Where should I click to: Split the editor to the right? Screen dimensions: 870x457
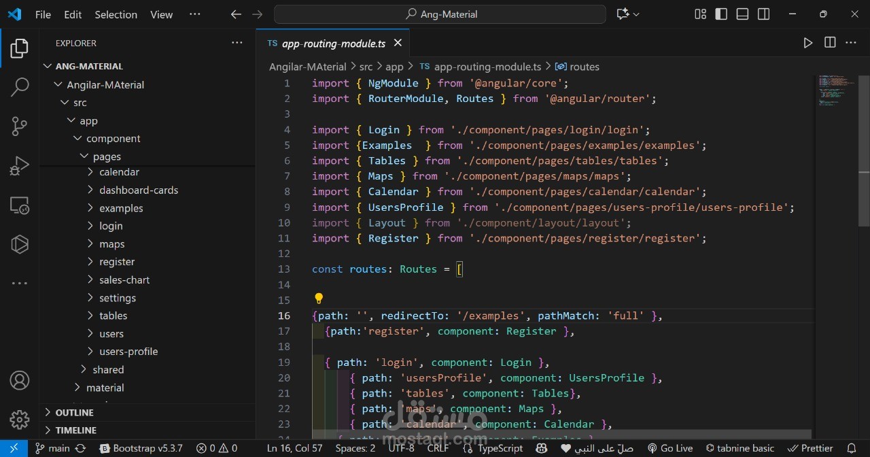[830, 43]
